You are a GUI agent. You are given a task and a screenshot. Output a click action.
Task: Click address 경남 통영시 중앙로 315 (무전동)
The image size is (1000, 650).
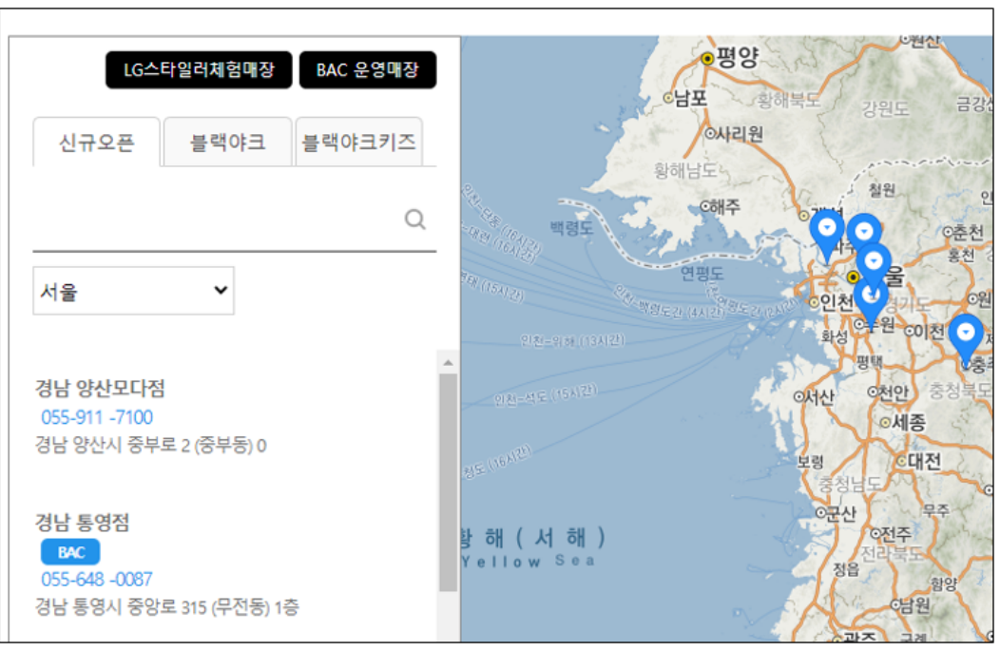[166, 606]
